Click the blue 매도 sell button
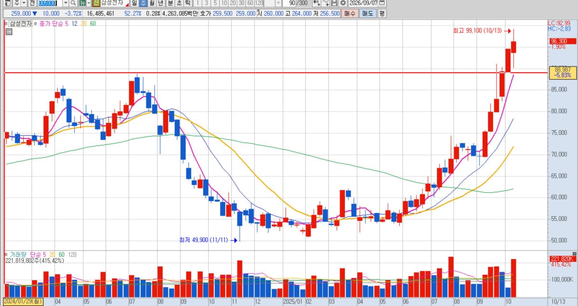Screen dimensions: 578x306 coord(368,13)
